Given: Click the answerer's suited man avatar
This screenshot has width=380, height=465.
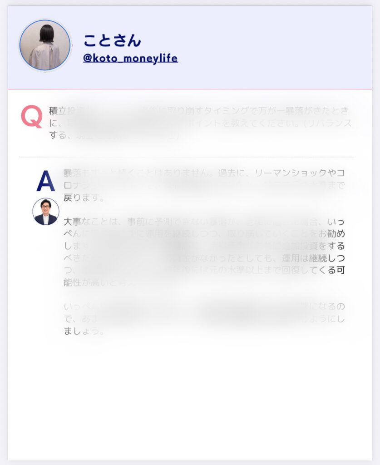Looking at the screenshot, I should click(x=46, y=212).
